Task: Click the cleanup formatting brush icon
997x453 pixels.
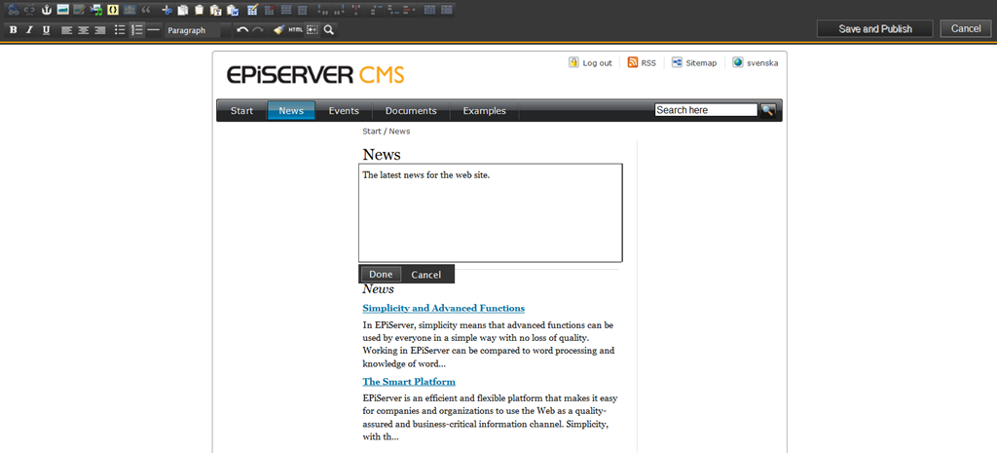Action: coord(278,30)
